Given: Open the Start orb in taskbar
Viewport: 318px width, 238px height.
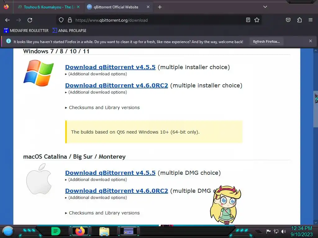Looking at the screenshot, I should [8, 231].
